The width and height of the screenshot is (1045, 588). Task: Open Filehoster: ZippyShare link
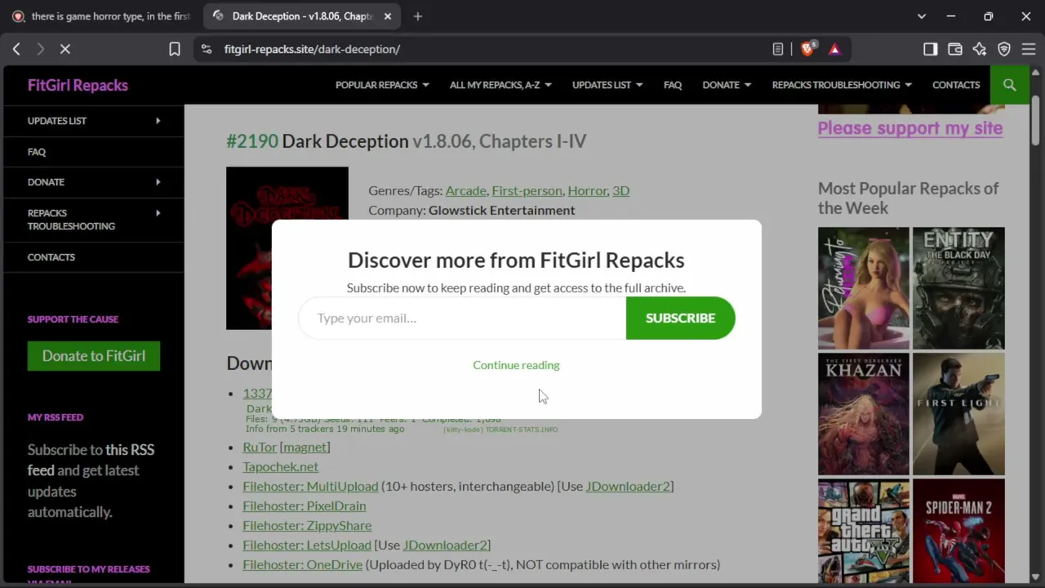coord(307,525)
